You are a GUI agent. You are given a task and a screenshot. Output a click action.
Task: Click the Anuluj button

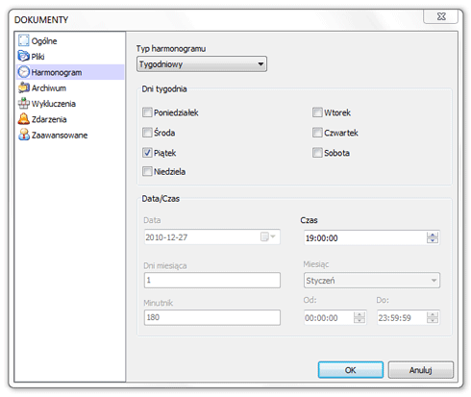point(421,370)
